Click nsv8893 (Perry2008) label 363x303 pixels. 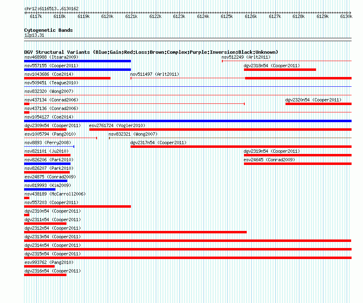coord(48,143)
